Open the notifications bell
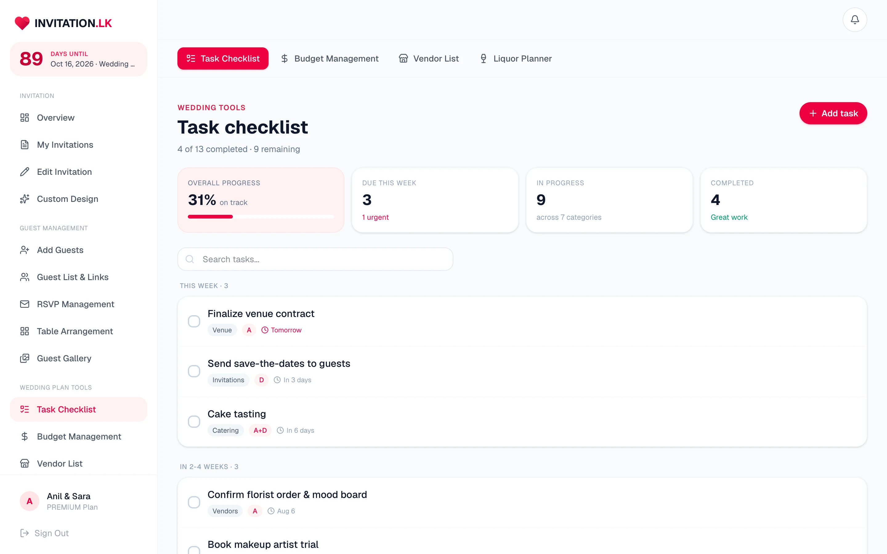This screenshot has height=554, width=887. pyautogui.click(x=854, y=20)
